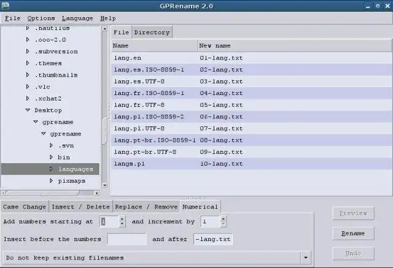Click the starting number input field
The width and height of the screenshot is (393, 268).
[x=109, y=221]
